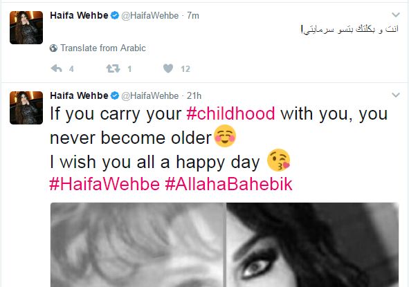This screenshot has width=409, height=287.
Task: Open the #childhood hashtag
Action: click(x=230, y=113)
